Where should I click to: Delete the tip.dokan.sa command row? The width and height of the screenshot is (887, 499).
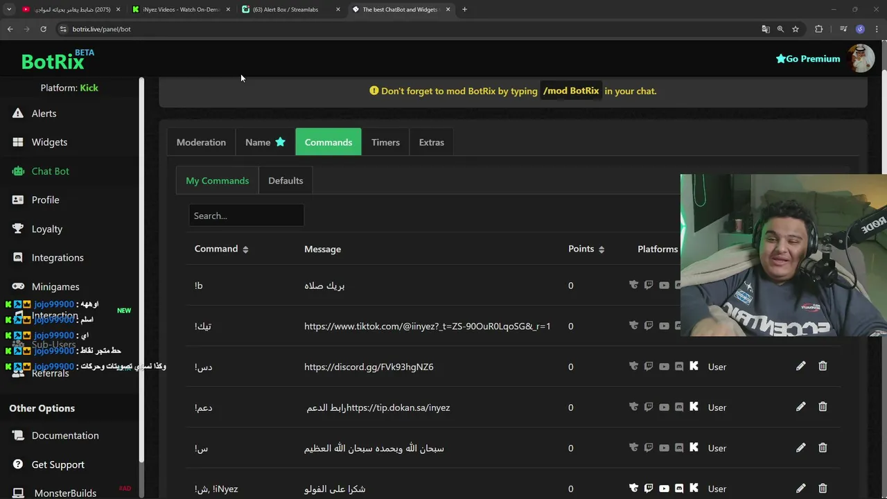(823, 407)
